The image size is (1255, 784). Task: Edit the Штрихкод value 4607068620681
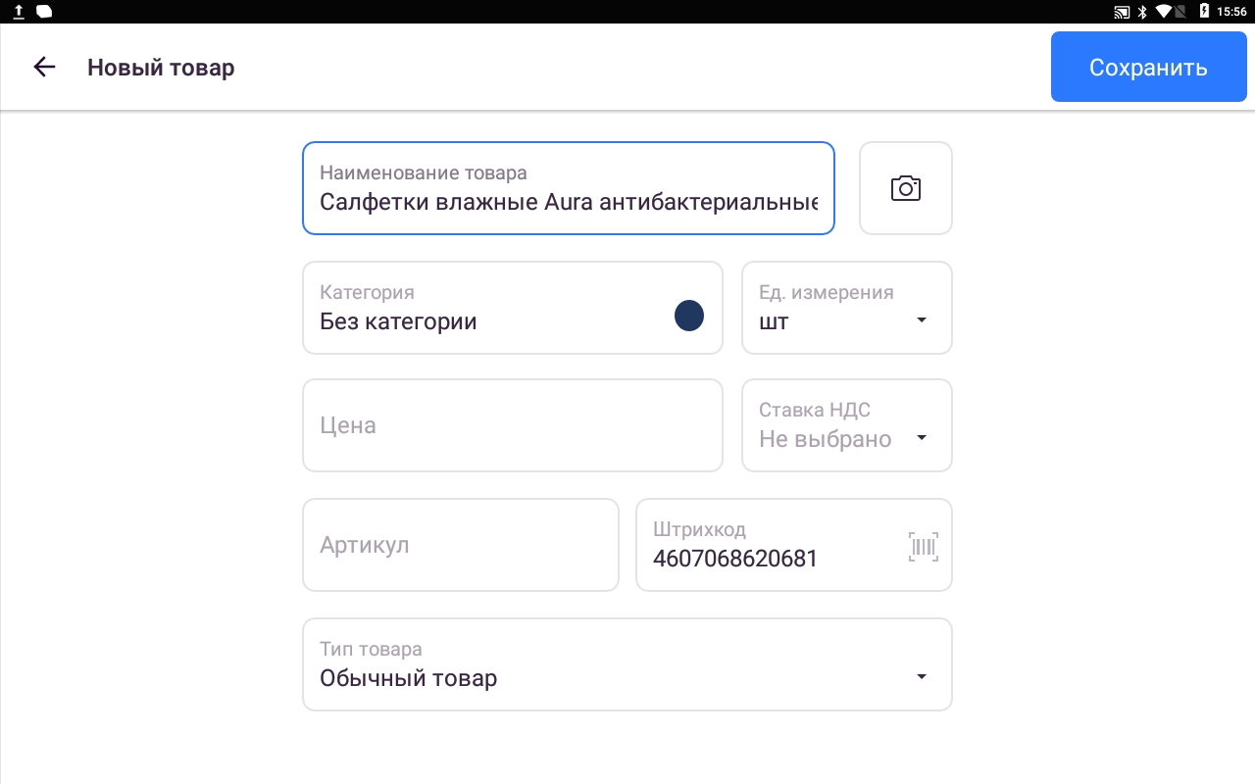click(x=735, y=559)
